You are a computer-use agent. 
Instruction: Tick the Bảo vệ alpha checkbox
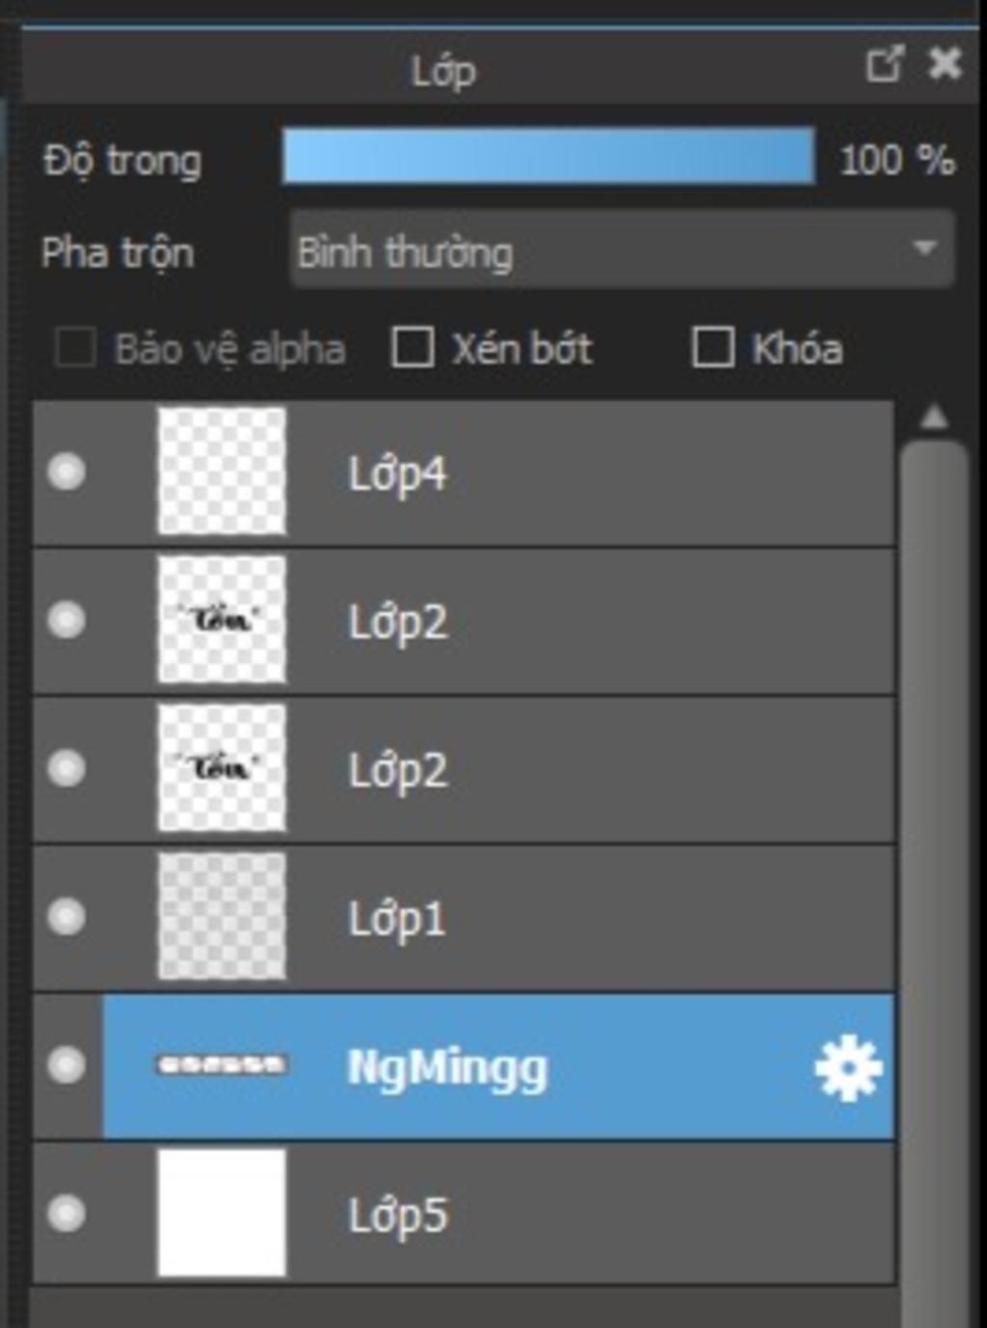pyautogui.click(x=75, y=348)
